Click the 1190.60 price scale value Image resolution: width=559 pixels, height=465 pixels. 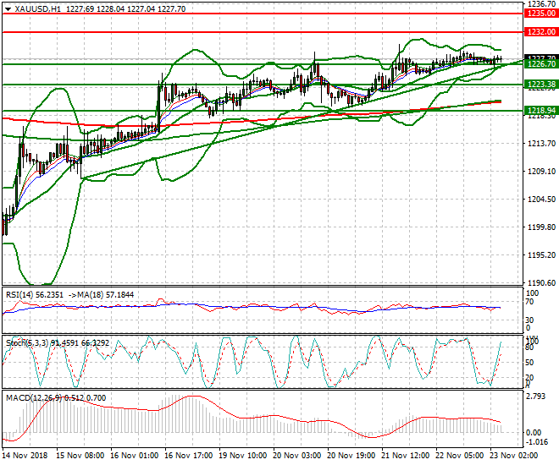tap(541, 283)
